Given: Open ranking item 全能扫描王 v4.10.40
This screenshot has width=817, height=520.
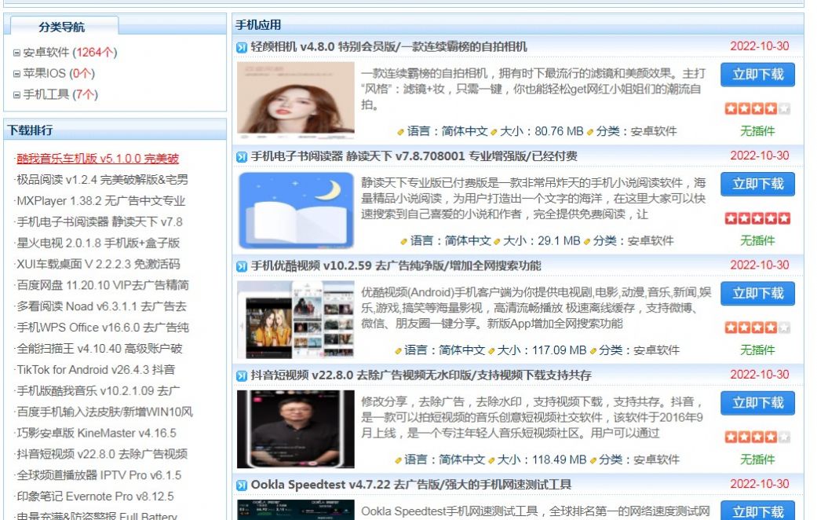Looking at the screenshot, I should point(100,349).
